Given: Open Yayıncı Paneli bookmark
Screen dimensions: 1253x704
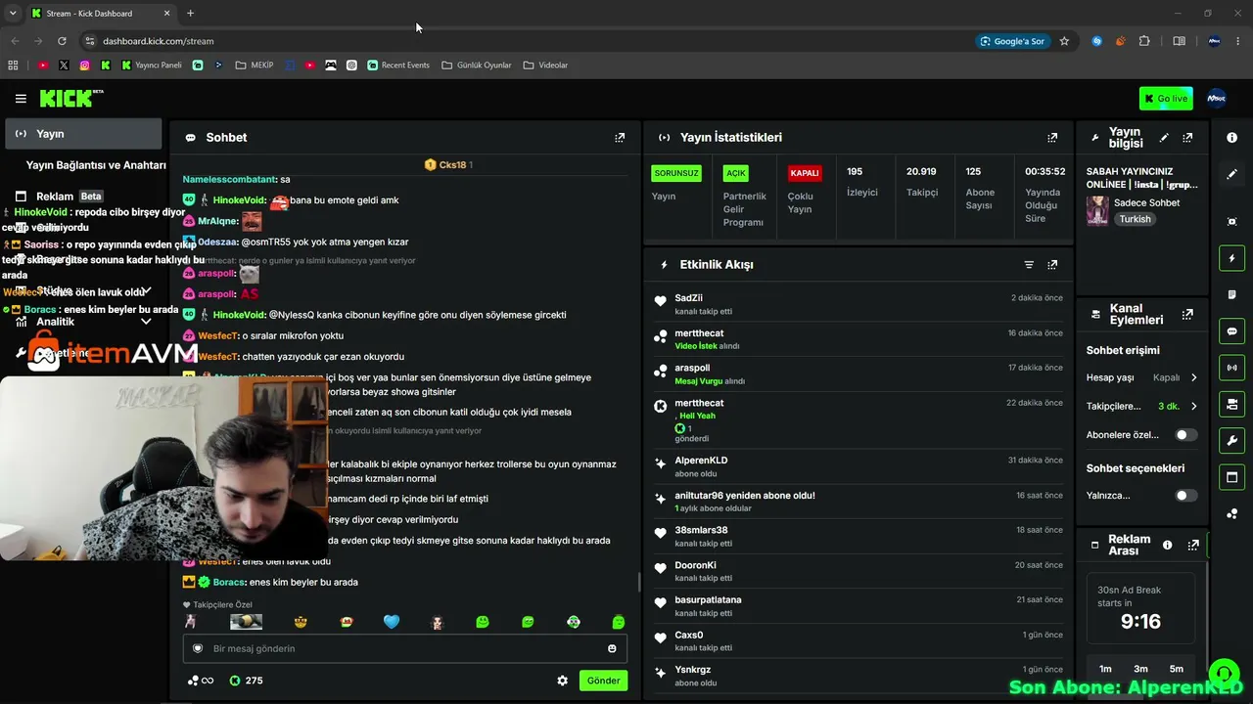Looking at the screenshot, I should coord(152,66).
